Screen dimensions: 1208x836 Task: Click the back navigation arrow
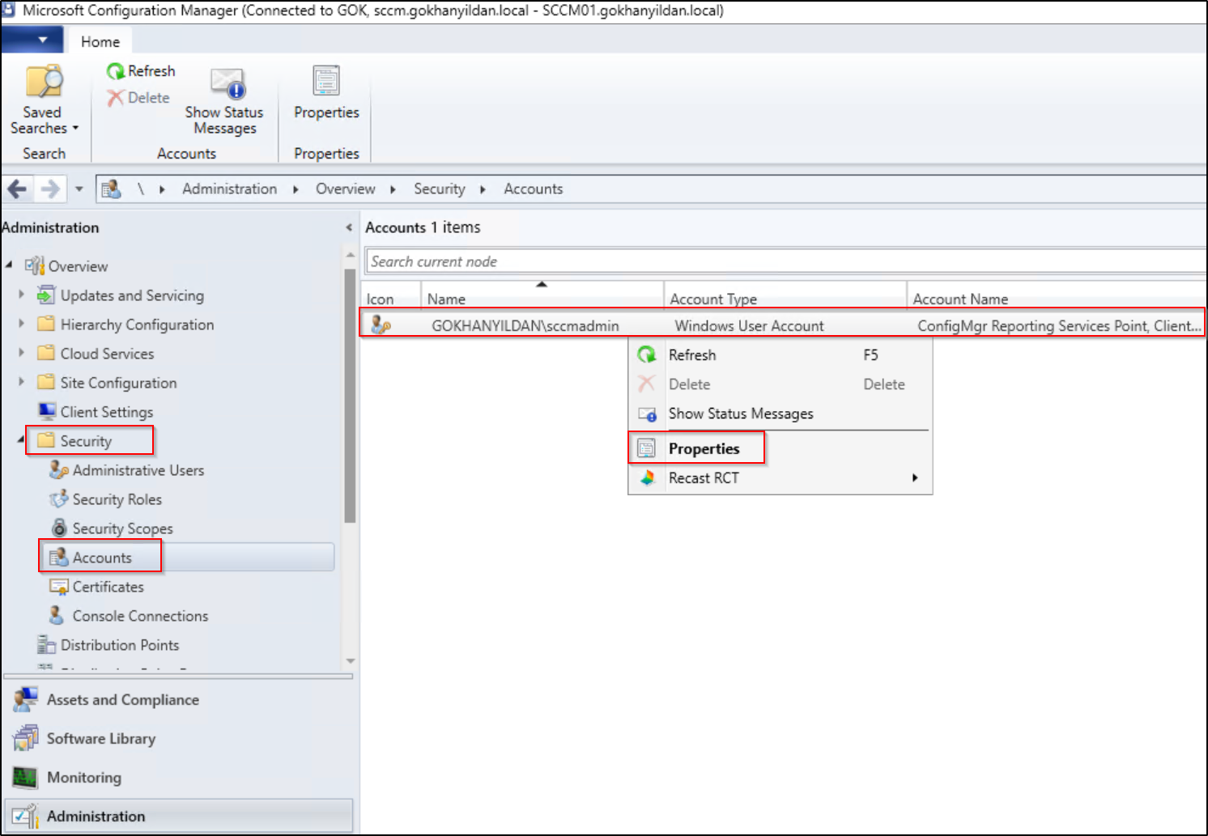[17, 189]
